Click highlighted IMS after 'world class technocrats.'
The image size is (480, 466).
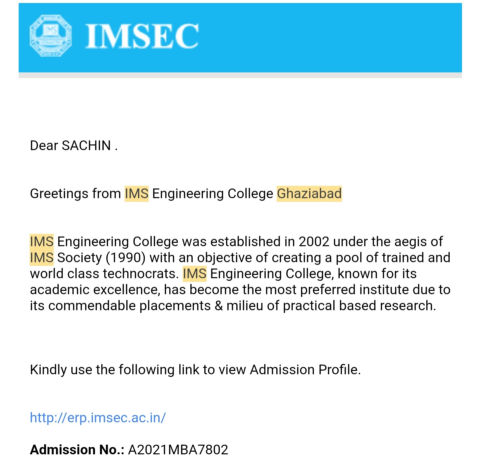(195, 274)
